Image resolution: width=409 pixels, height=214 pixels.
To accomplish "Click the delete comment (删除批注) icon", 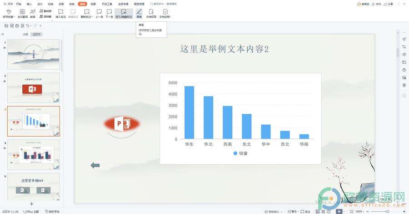I will click(87, 12).
